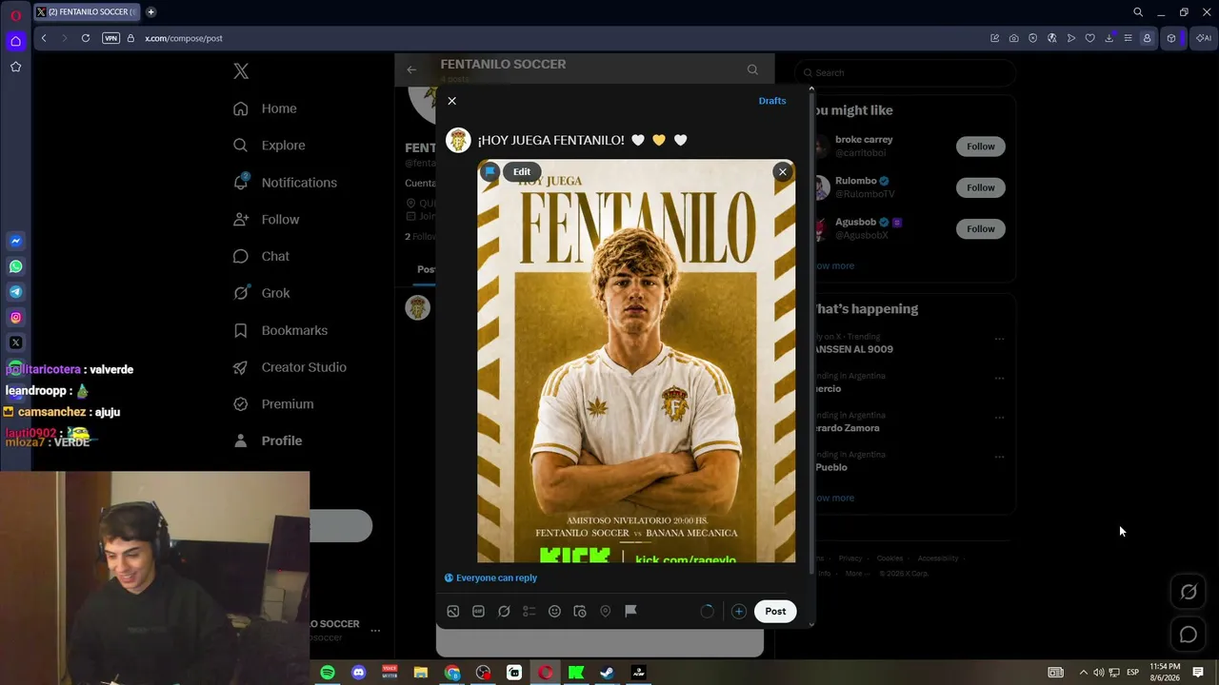Open Premium in the X sidebar
Image resolution: width=1219 pixels, height=685 pixels.
[x=274, y=404]
